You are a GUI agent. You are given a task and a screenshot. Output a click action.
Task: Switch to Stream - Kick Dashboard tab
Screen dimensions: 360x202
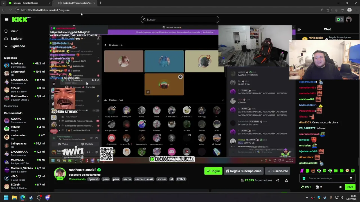point(30,3)
